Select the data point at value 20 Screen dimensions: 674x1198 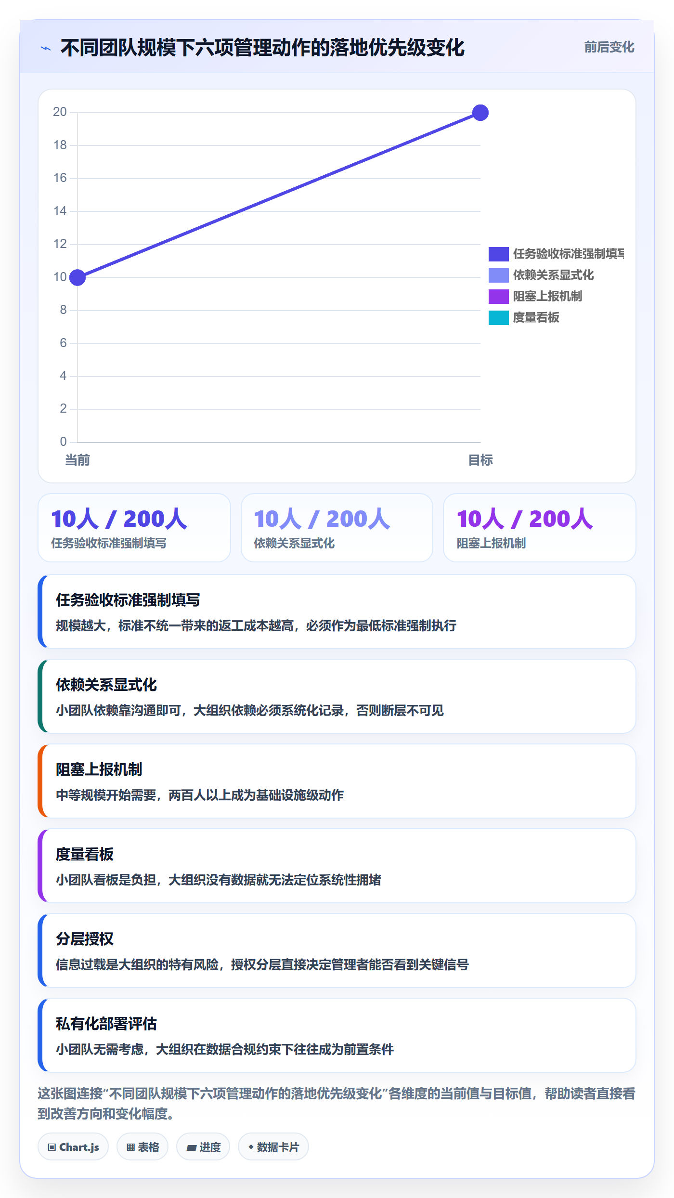tap(480, 113)
